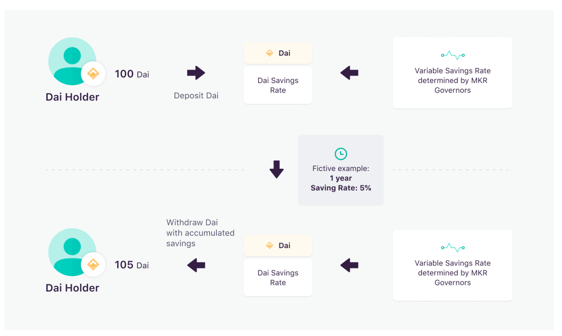Click the pulse icon in bottom Variable Savings card

point(452,248)
